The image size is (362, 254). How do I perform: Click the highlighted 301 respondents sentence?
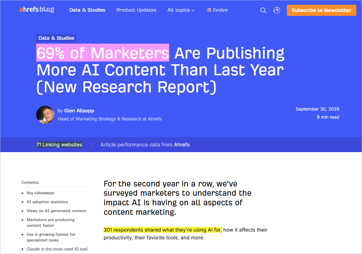click(x=163, y=230)
